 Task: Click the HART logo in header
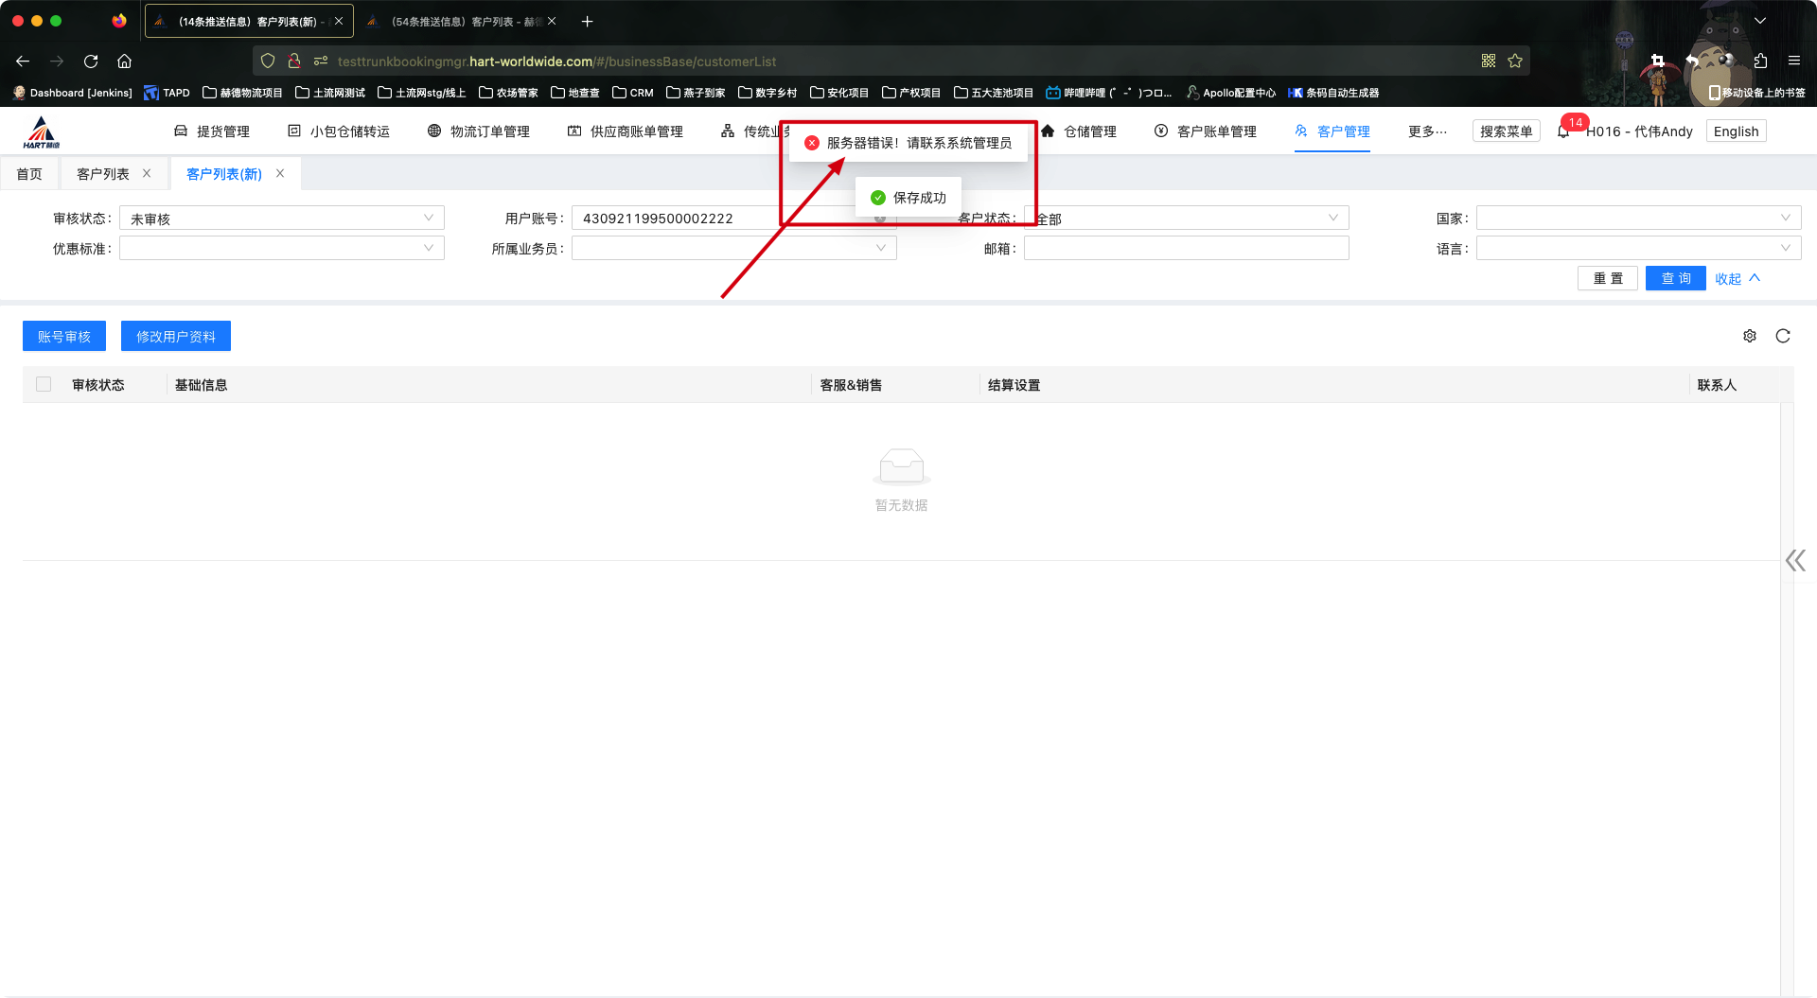(42, 132)
